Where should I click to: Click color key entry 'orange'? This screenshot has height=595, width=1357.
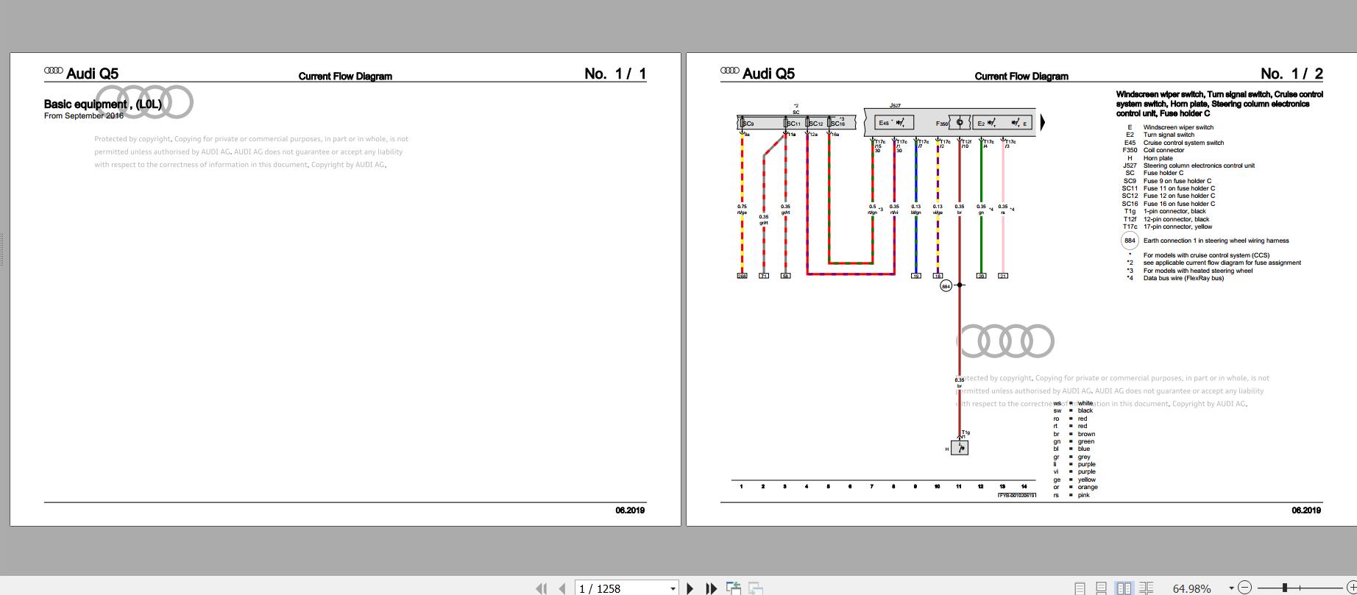click(x=1088, y=487)
